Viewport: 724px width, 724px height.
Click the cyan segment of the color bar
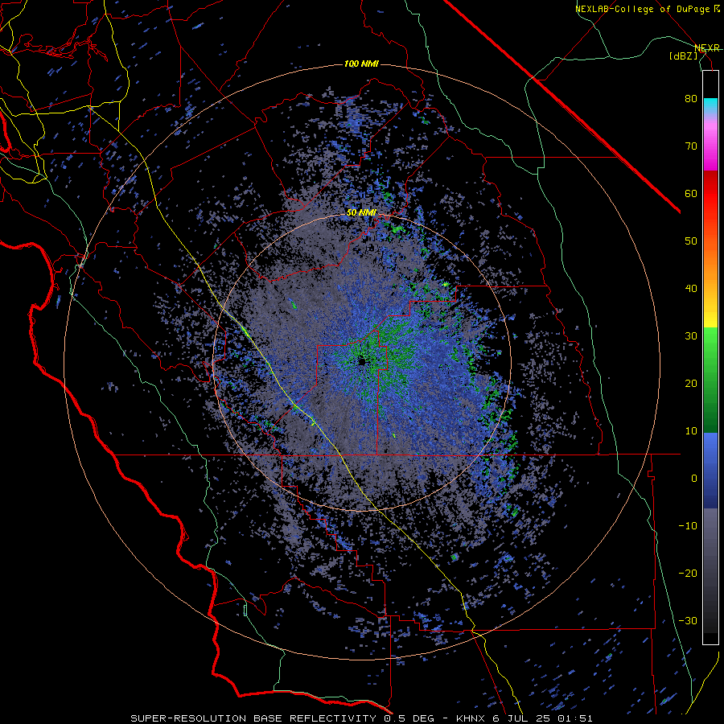[x=710, y=105]
